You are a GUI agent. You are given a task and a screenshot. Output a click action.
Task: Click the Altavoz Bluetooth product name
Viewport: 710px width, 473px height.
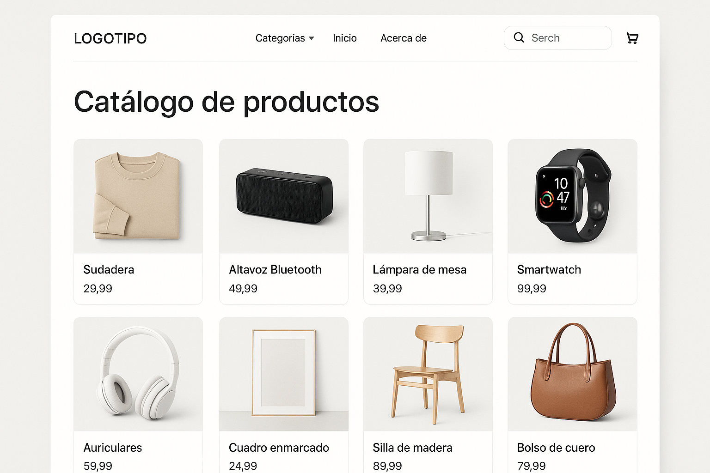275,270
